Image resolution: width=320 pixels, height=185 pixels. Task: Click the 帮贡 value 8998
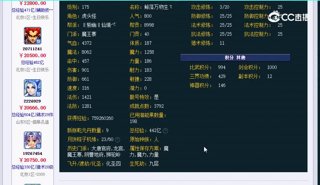point(149,25)
